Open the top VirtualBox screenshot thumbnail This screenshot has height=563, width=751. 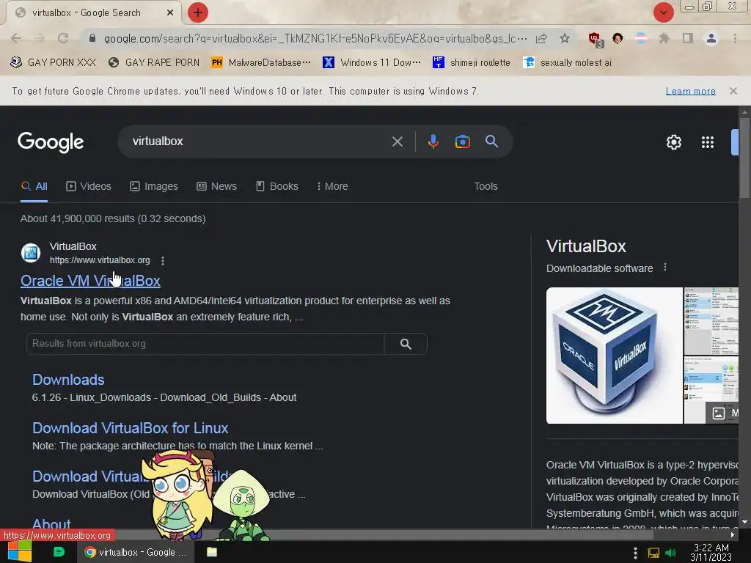click(x=711, y=321)
